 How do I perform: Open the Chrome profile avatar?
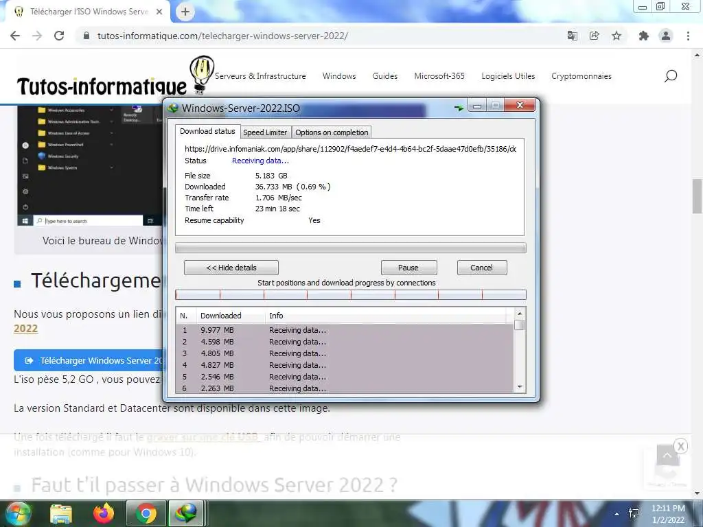[x=666, y=36]
